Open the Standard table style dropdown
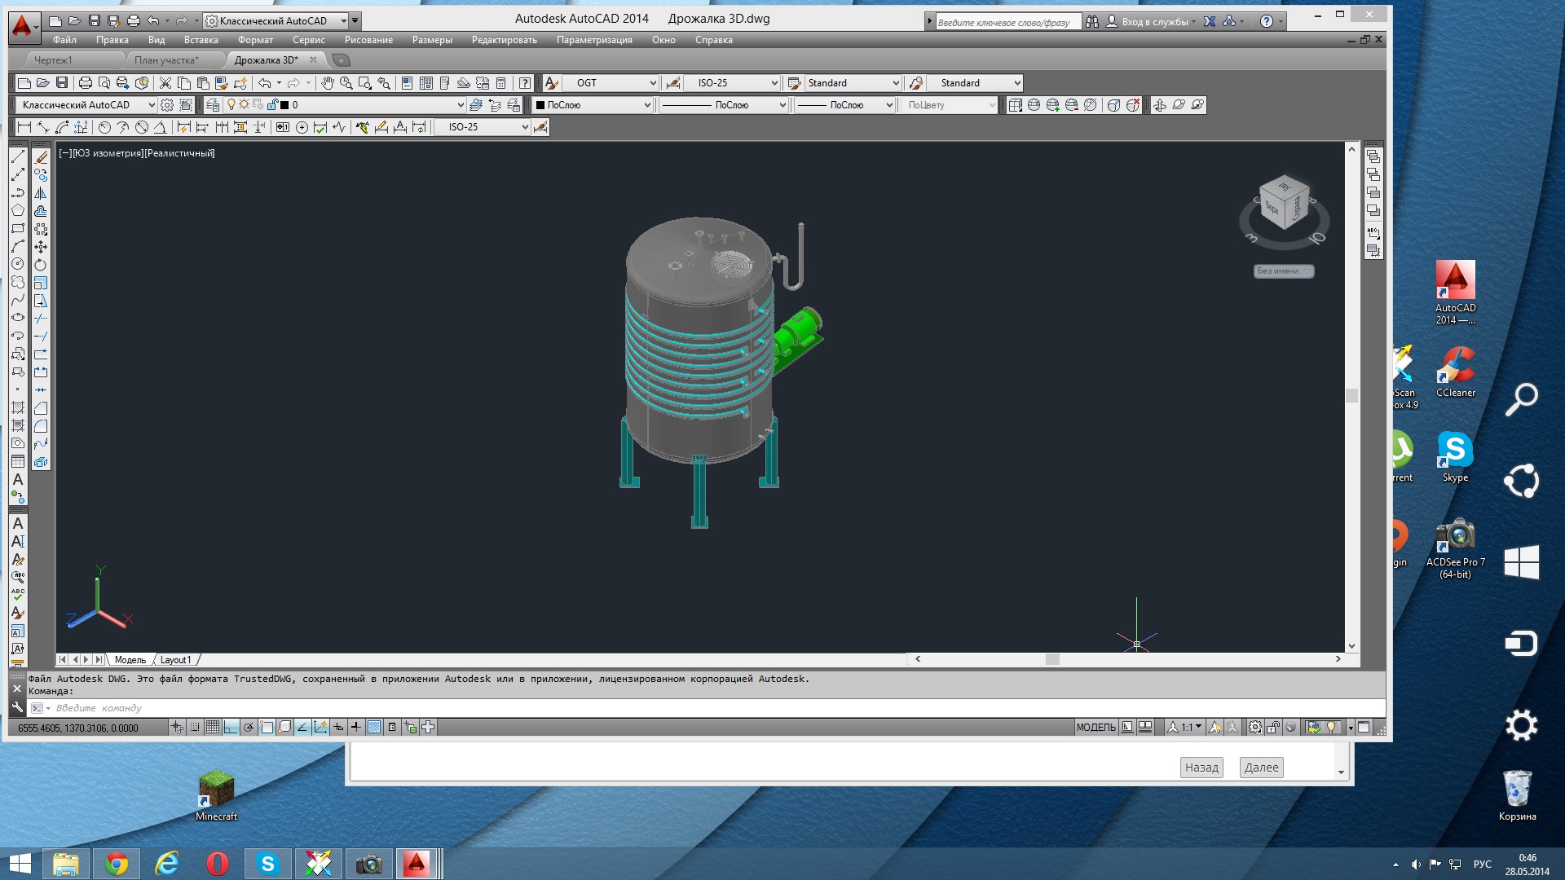Screen dimensions: 1565x880 [x=853, y=83]
